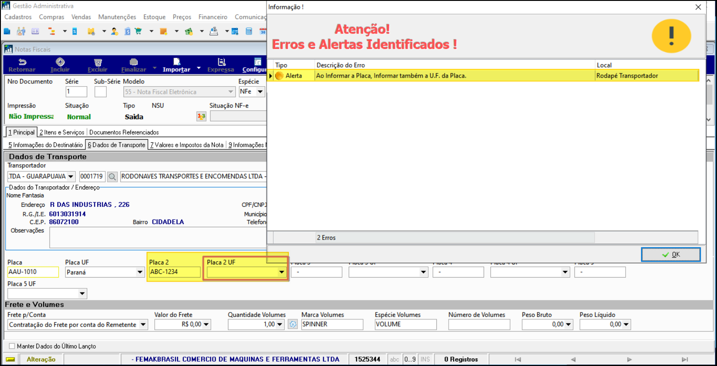Open the Valor do Frete dropdown arrow
This screenshot has width=717, height=366.
(x=206, y=324)
